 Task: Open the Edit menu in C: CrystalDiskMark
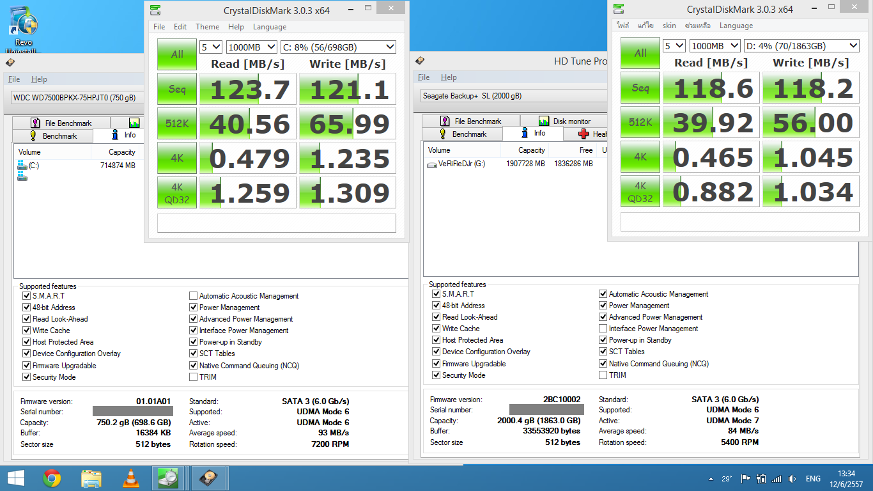pyautogui.click(x=180, y=27)
